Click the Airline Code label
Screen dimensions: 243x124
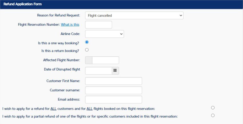70,34
